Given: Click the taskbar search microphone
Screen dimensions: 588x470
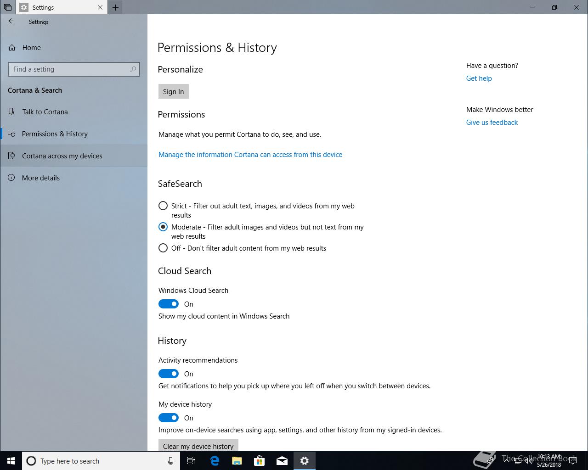Looking at the screenshot, I should coord(170,461).
